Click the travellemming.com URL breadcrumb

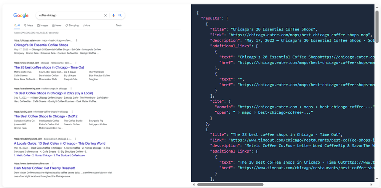pos(40,89)
